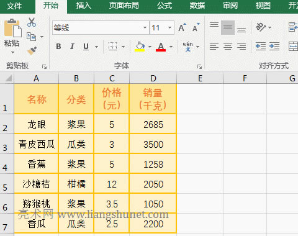Toggle underline formatting
This screenshot has height=236, width=298.
pyautogui.click(x=86, y=47)
